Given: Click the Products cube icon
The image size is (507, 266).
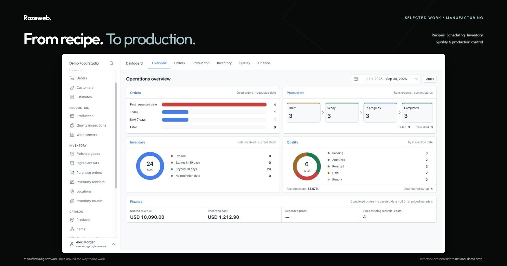Looking at the screenshot, I should tap(72, 220).
